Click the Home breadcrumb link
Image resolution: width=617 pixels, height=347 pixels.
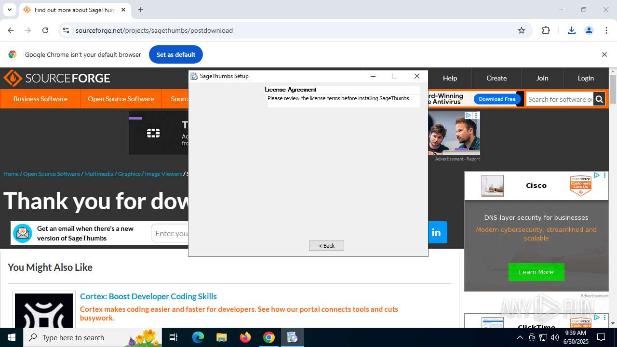click(11, 174)
